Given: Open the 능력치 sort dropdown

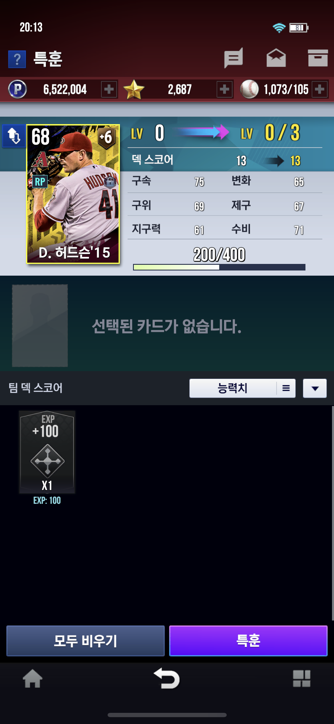Looking at the screenshot, I should (233, 388).
